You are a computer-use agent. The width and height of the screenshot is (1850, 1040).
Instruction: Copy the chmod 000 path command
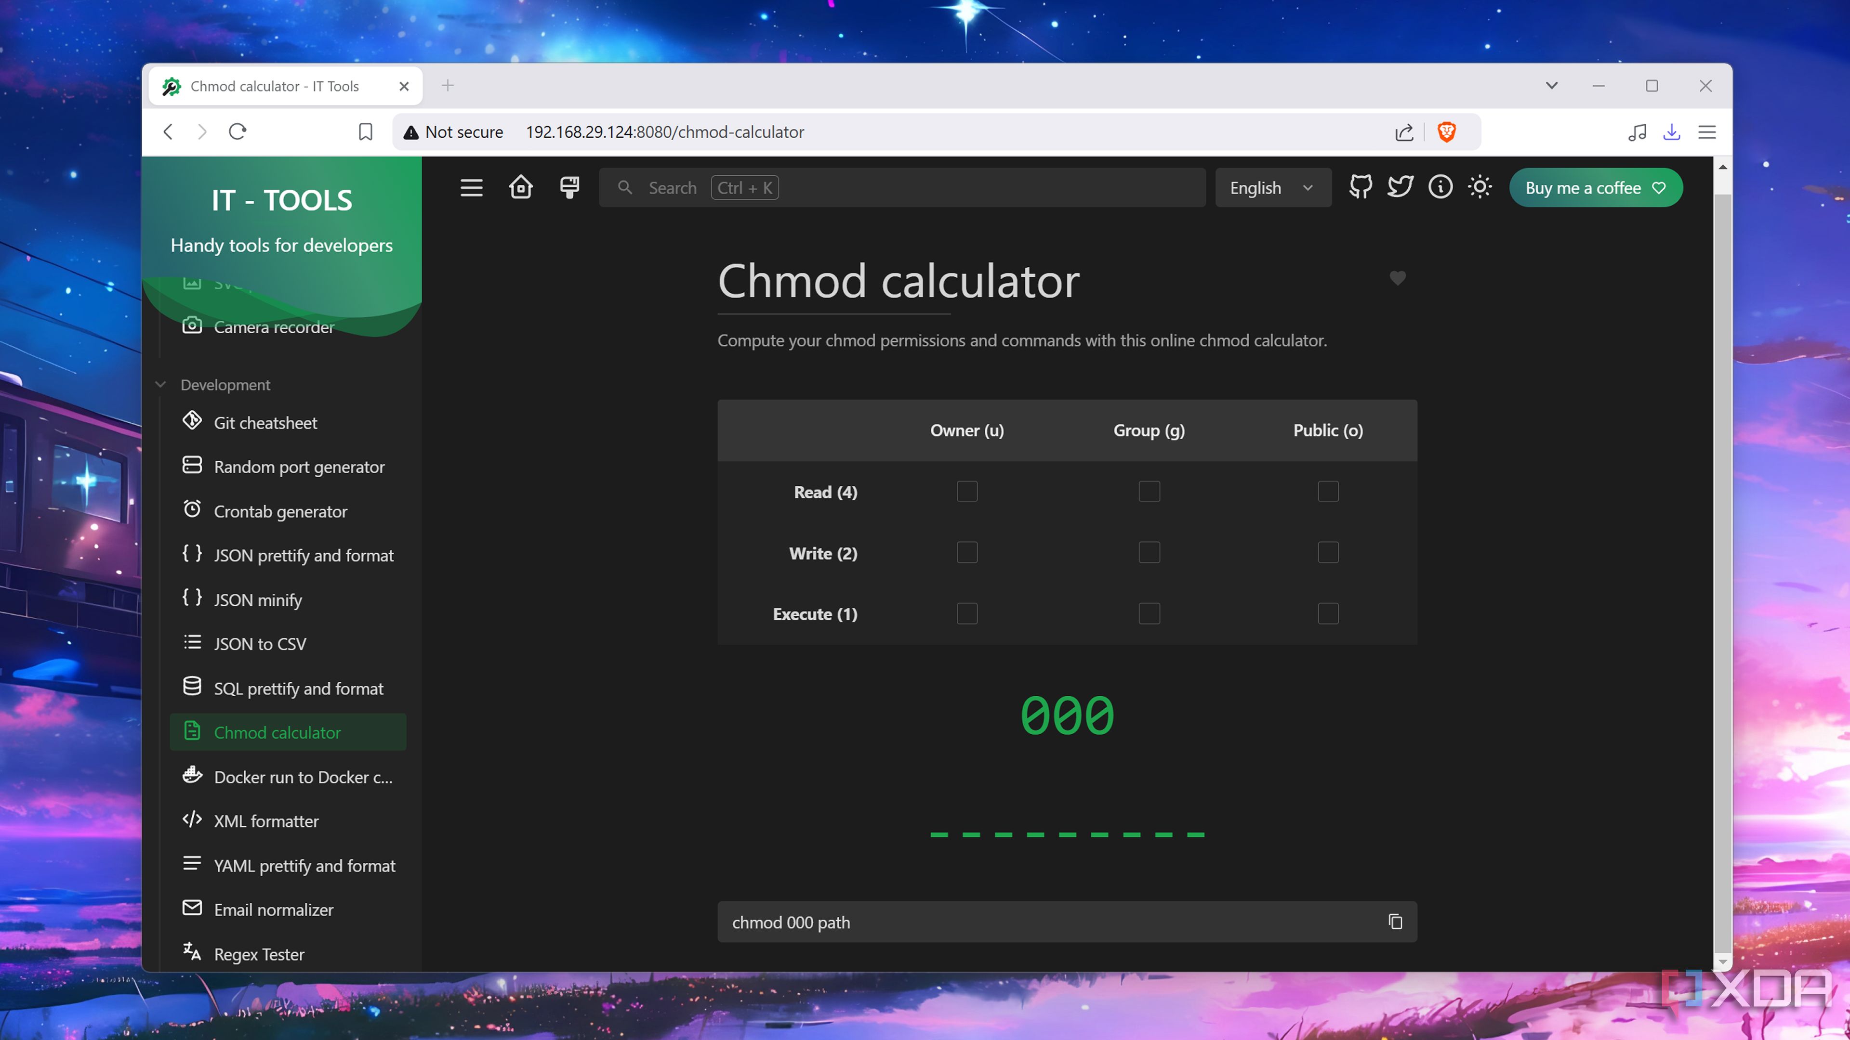(1395, 922)
